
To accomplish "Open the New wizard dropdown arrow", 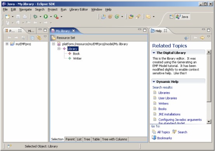I will [x=13, y=17].
